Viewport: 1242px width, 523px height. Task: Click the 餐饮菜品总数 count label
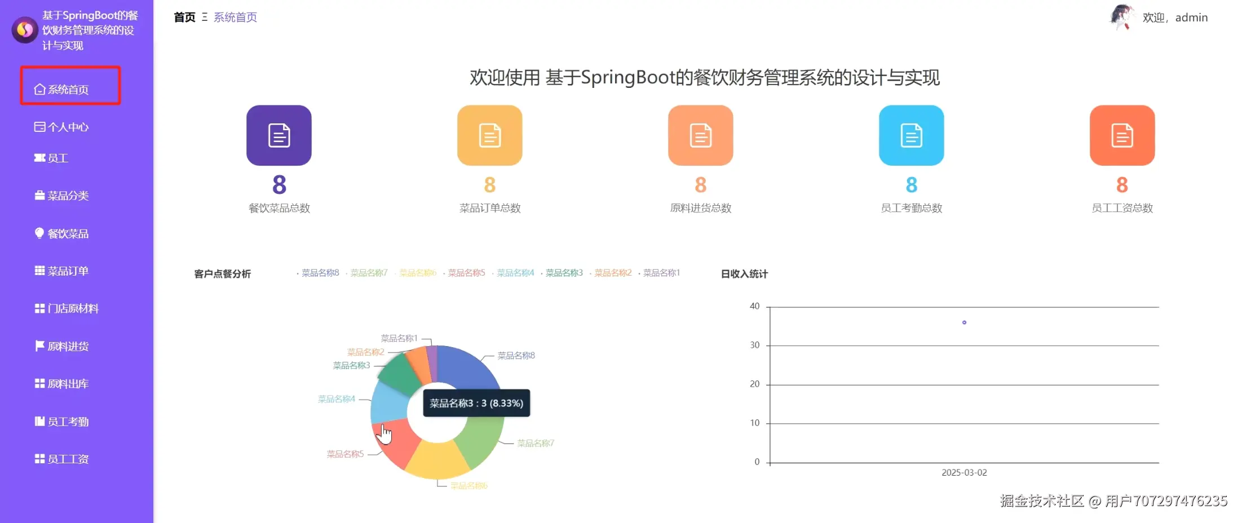click(x=279, y=208)
